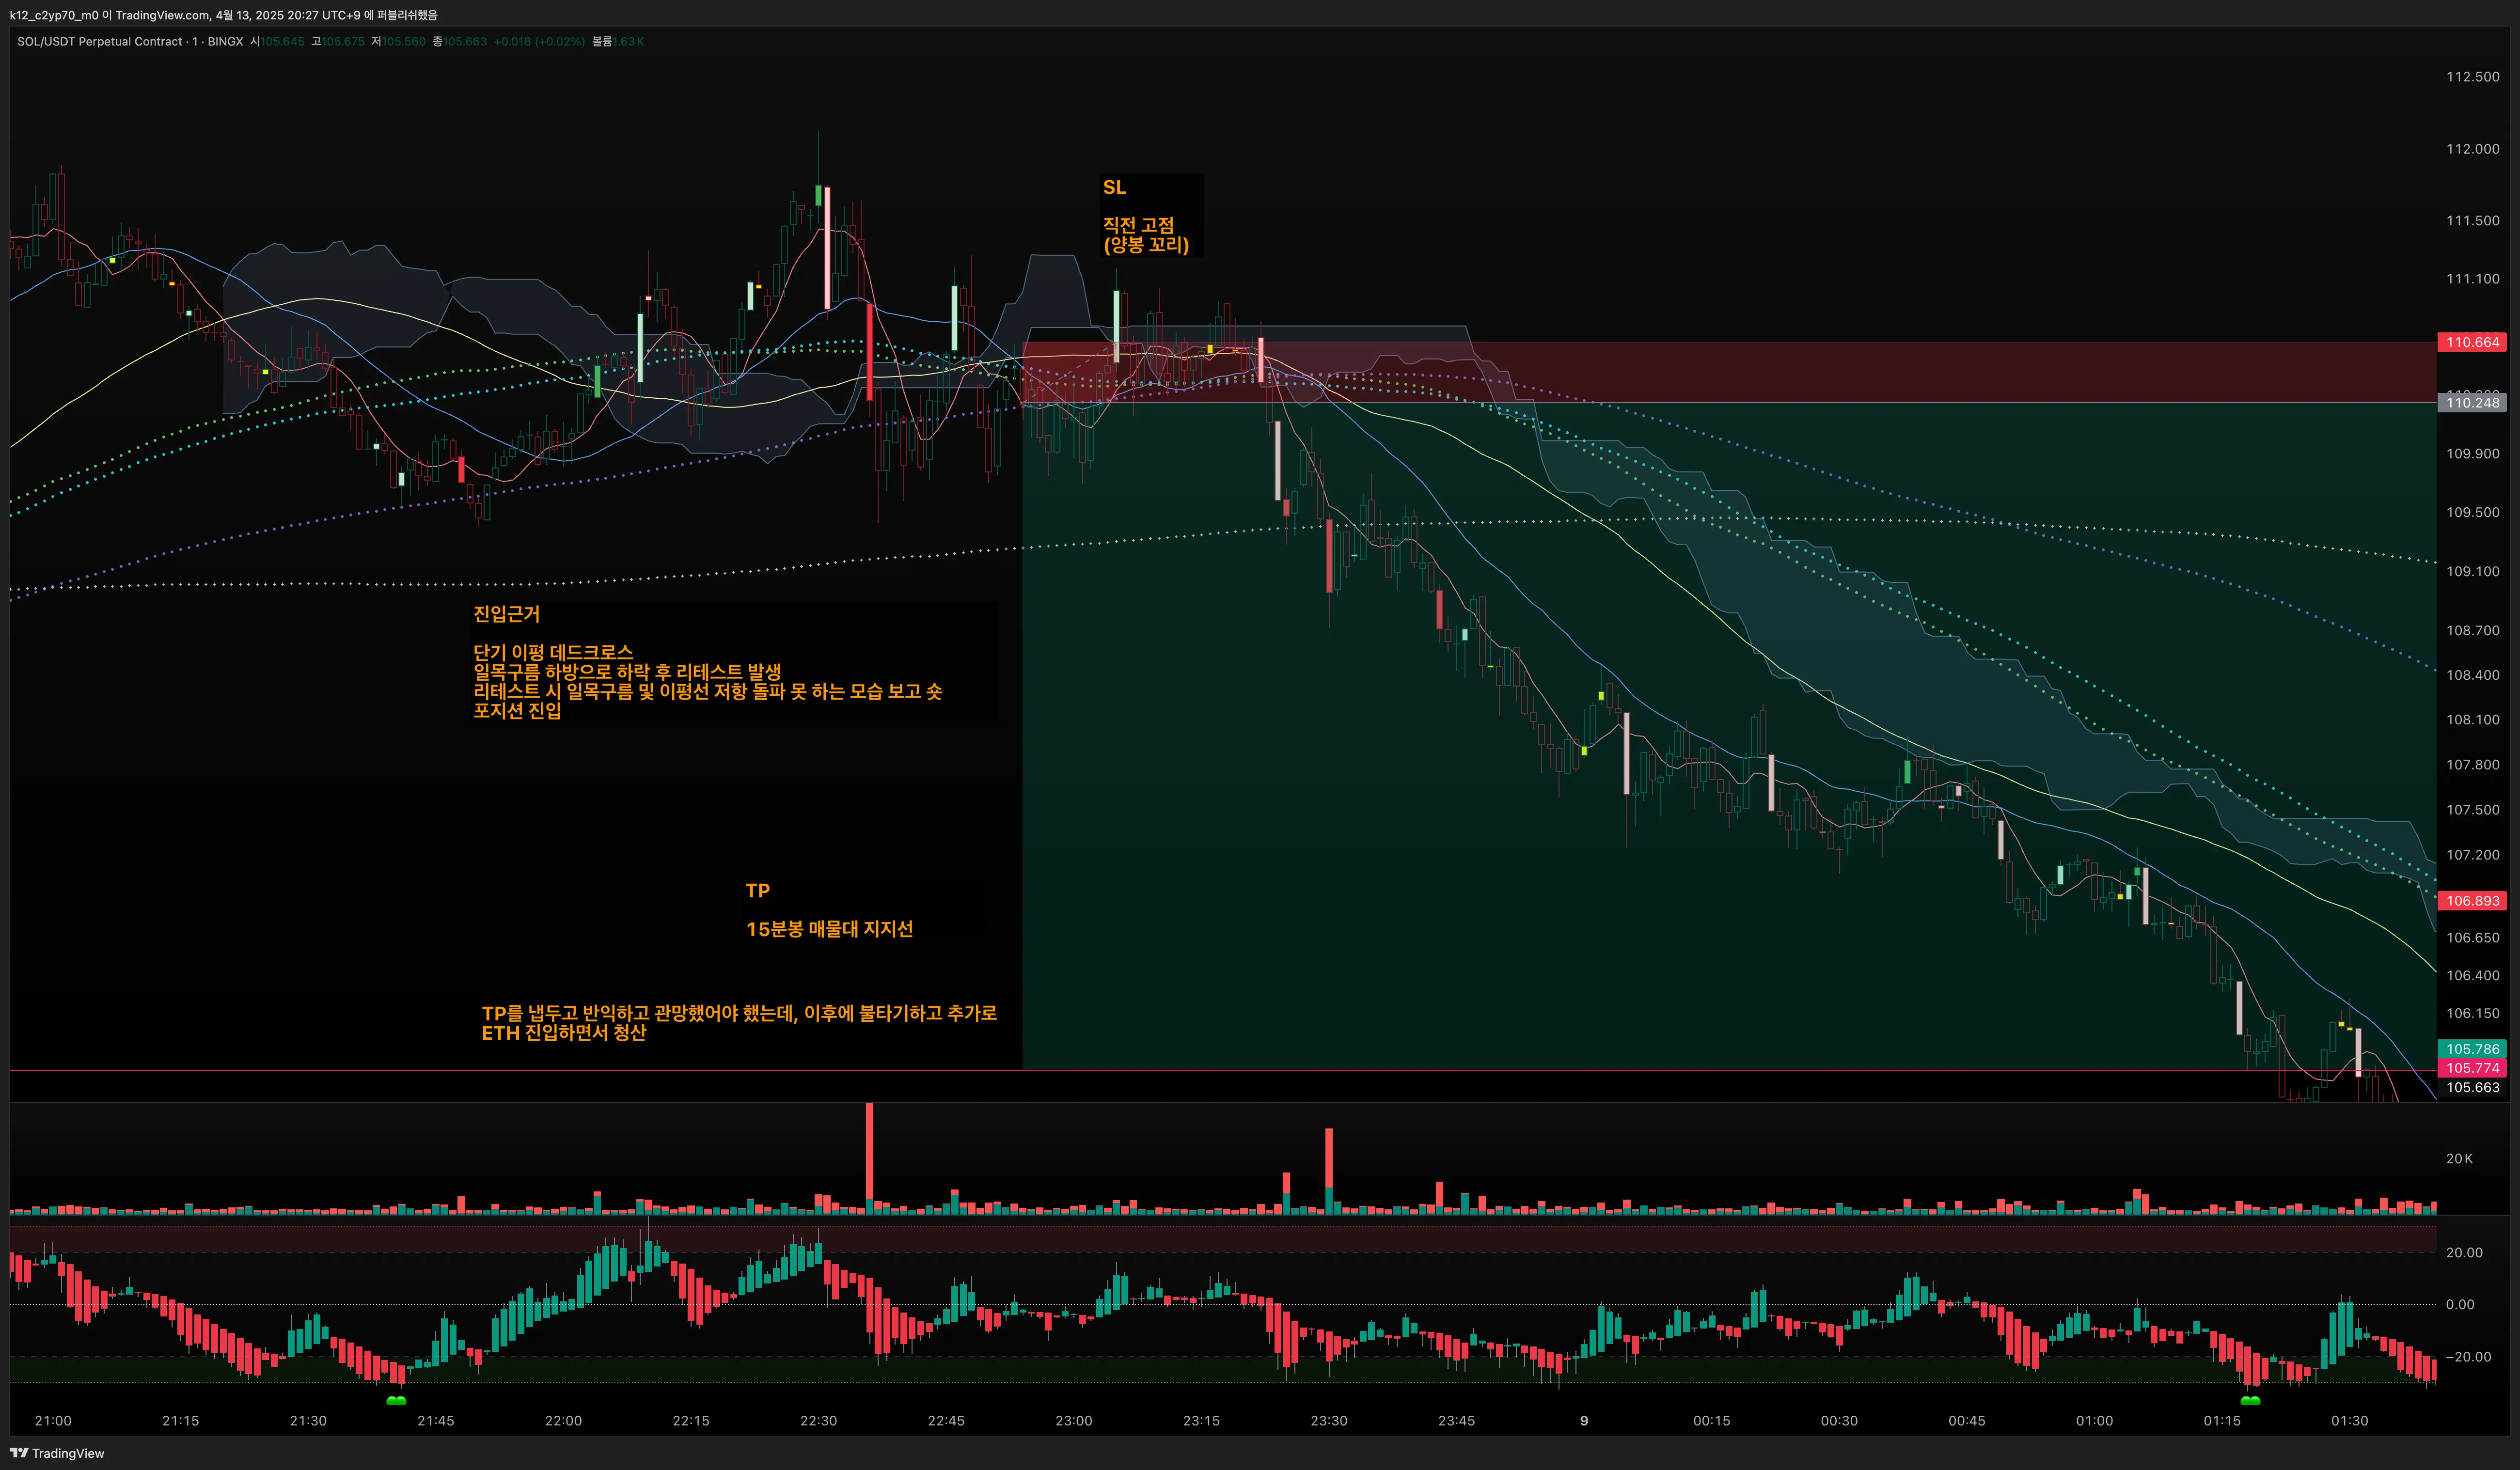Click the 112.000 price axis value
The width and height of the screenshot is (2520, 1470).
(2472, 149)
